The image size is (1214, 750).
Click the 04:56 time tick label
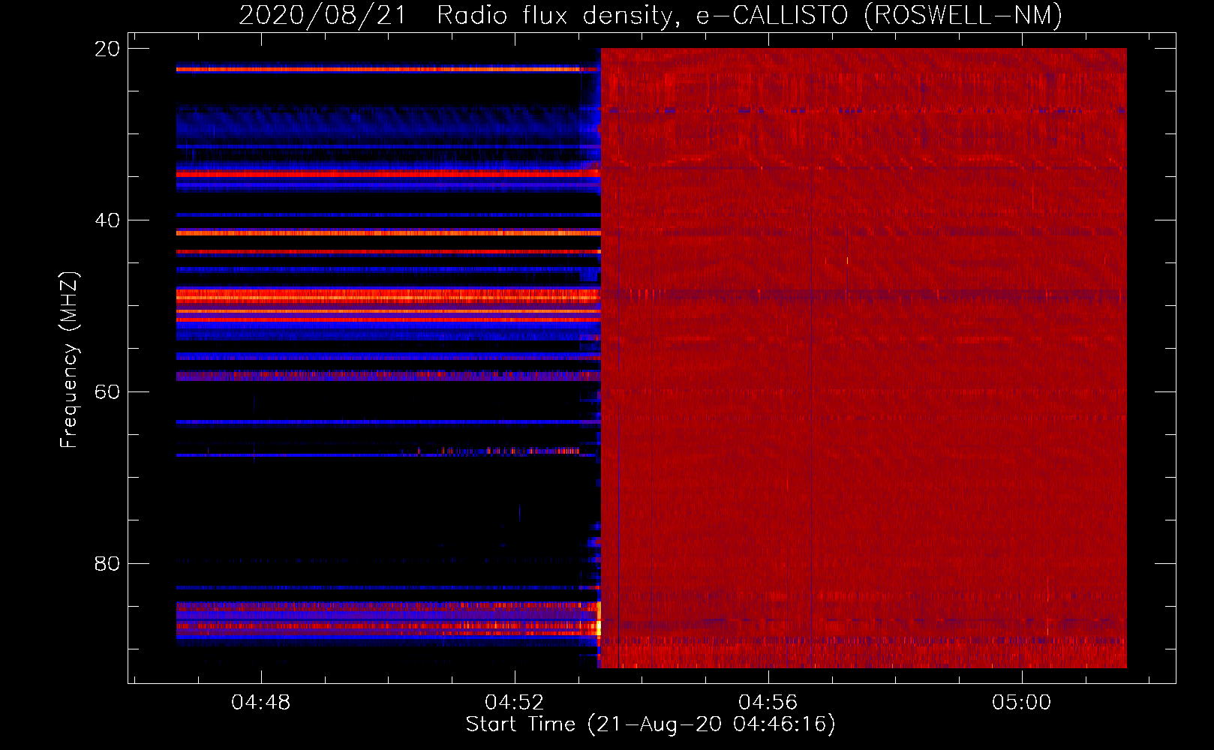coord(768,703)
